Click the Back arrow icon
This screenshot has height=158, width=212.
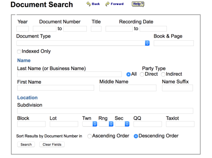pyautogui.click(x=89, y=4)
